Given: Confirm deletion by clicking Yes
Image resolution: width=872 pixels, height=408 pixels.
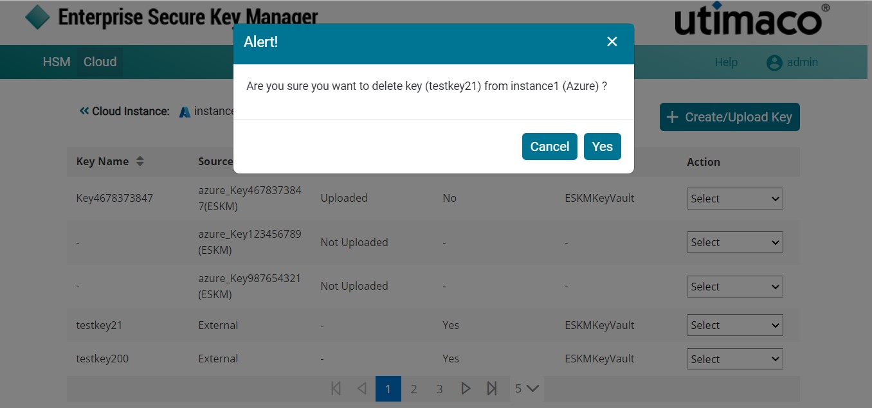Looking at the screenshot, I should 602,146.
